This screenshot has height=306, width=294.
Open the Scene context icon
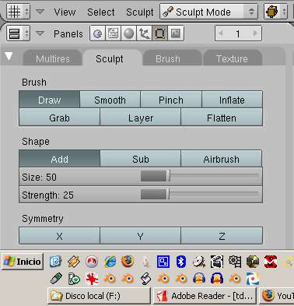176,33
